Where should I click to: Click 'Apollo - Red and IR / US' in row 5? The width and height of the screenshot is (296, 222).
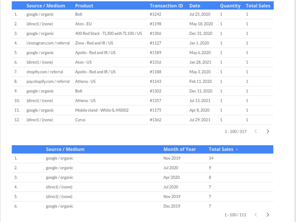pyautogui.click(x=95, y=53)
